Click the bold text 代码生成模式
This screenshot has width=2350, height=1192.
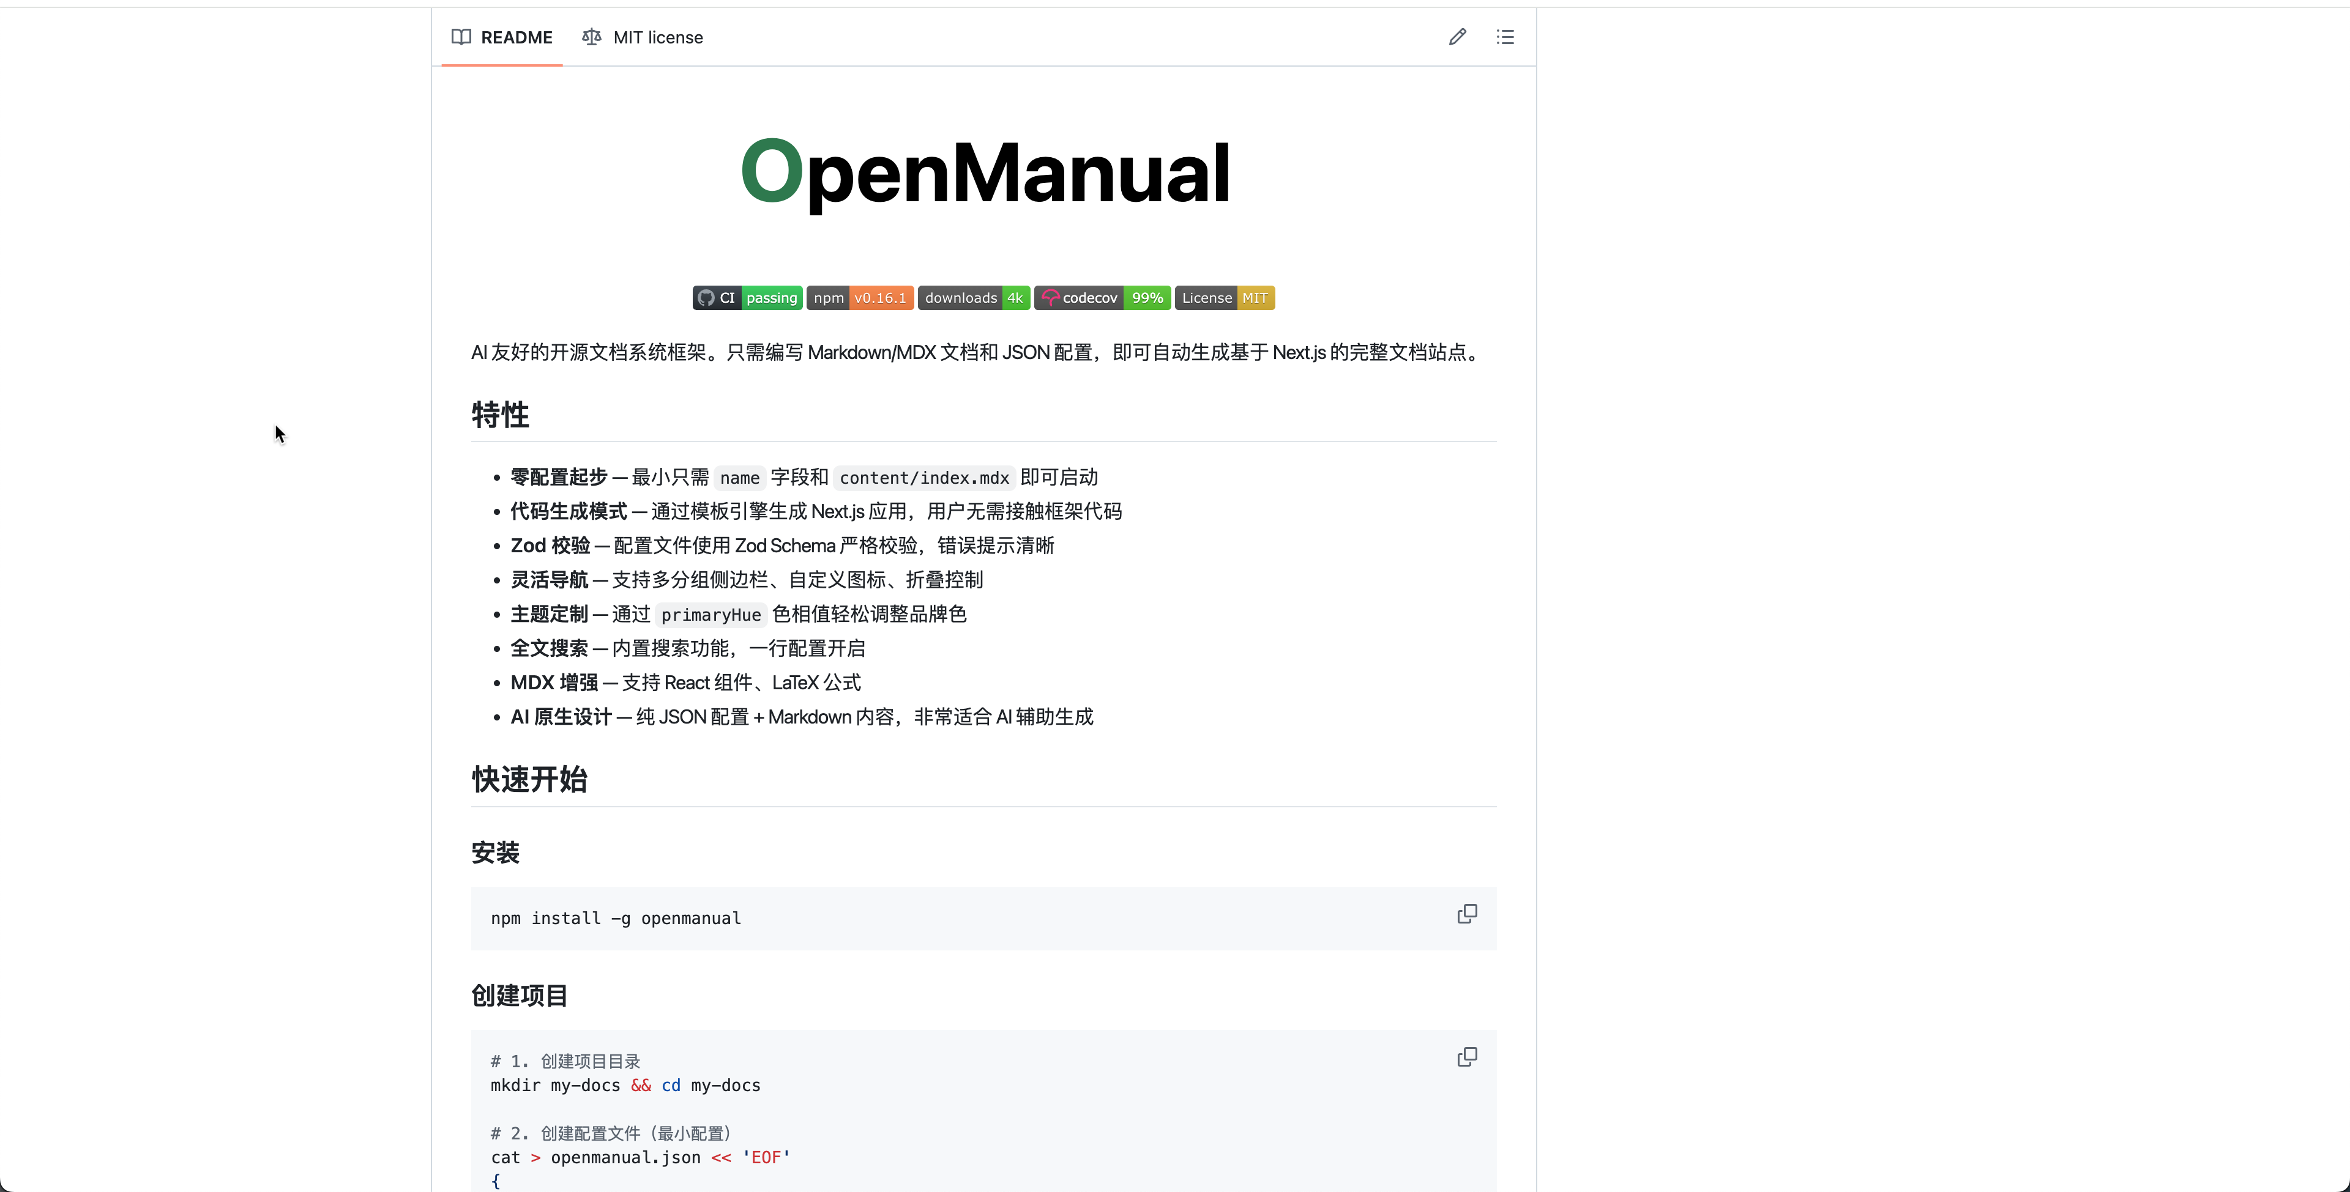click(569, 512)
